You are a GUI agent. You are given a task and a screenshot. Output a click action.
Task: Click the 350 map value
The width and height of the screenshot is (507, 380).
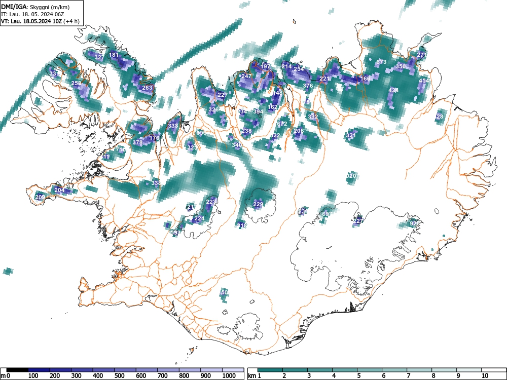coord(401,66)
